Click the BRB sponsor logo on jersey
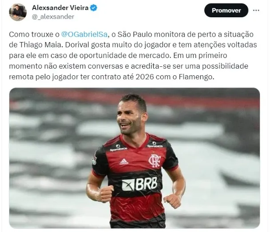The image size is (270, 232). pos(139,184)
